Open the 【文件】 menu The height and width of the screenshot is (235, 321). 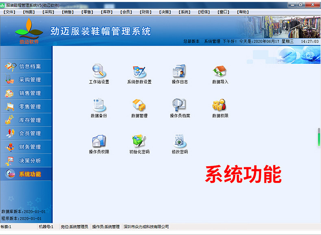coord(9,12)
